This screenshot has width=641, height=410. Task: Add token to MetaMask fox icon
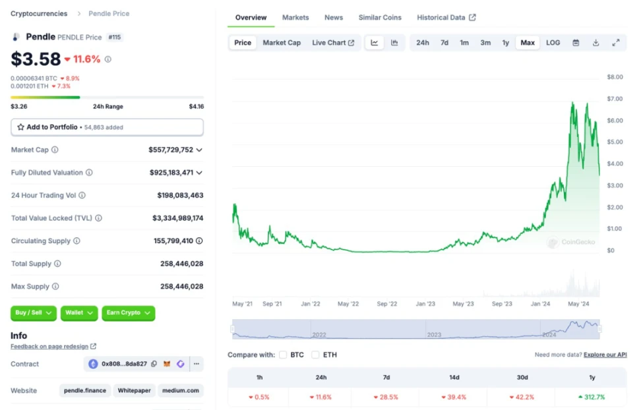pos(167,364)
